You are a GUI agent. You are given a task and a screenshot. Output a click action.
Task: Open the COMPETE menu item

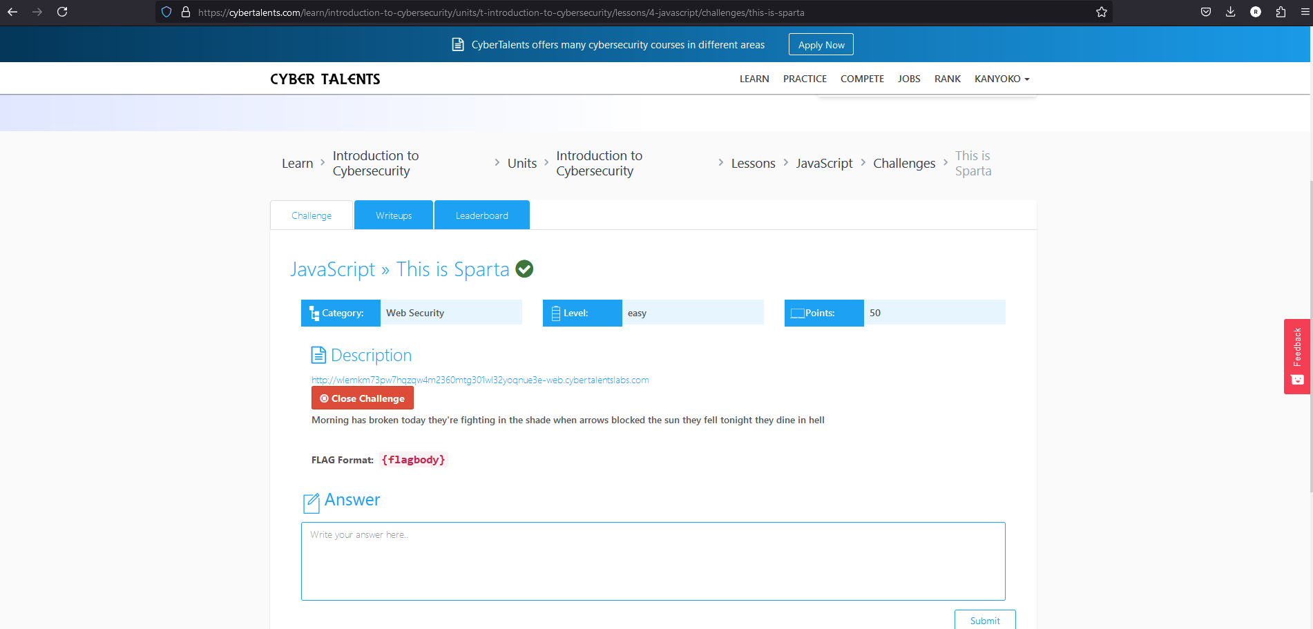[862, 79]
